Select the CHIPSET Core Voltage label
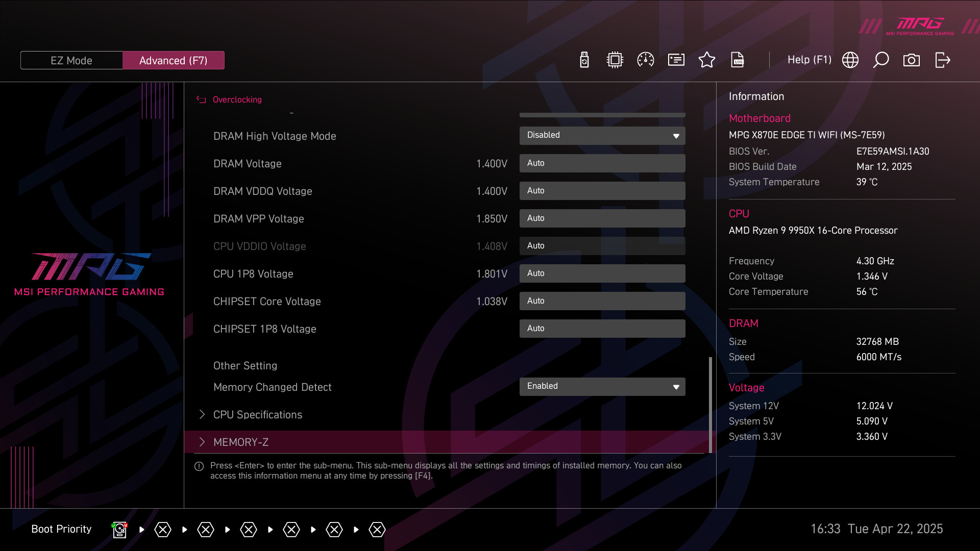The height and width of the screenshot is (551, 980). [x=267, y=302]
